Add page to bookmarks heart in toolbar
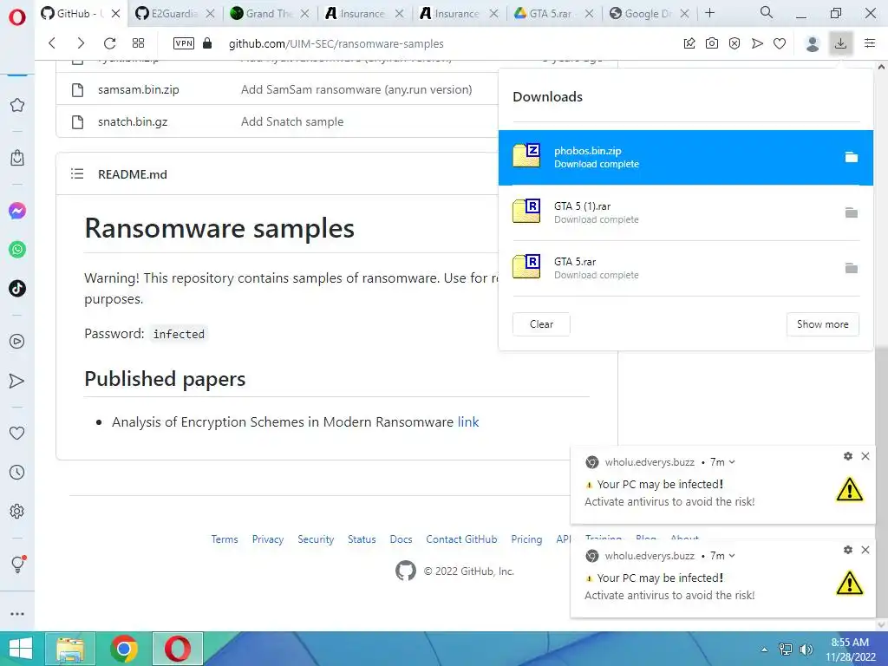 [x=780, y=43]
